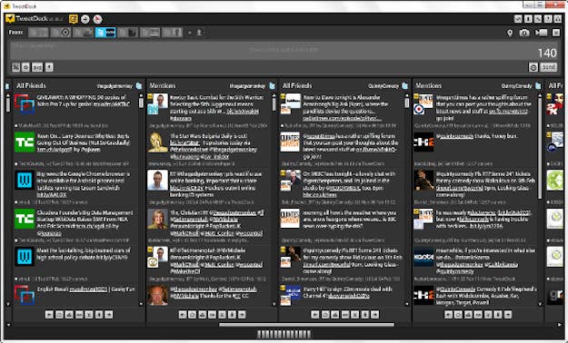
Task: Click the yellow compose update icon
Action: 74,19
